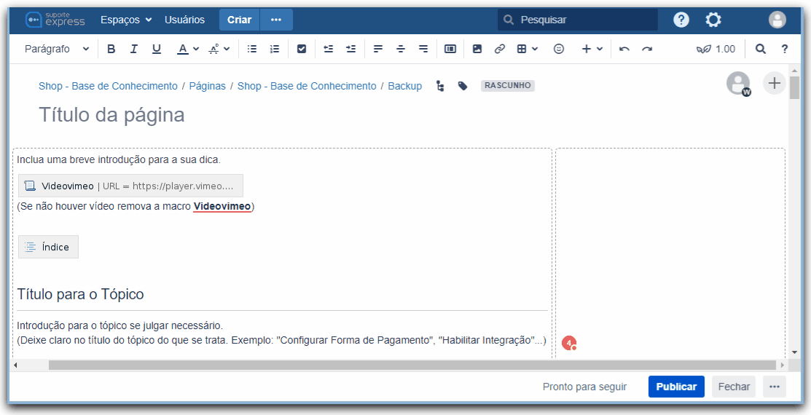Open the Usuários menu

click(x=184, y=20)
